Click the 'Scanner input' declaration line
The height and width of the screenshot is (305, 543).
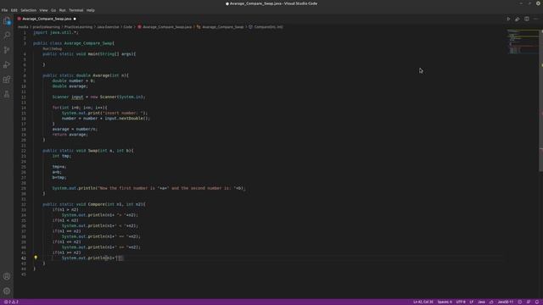pos(98,97)
